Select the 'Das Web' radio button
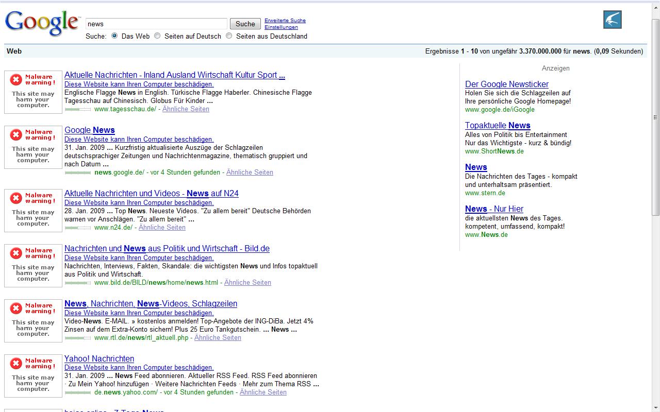 114,36
